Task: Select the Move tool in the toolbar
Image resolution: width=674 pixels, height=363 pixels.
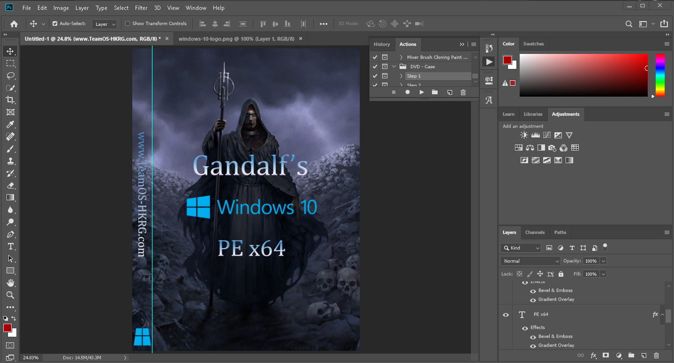Action: click(x=10, y=51)
